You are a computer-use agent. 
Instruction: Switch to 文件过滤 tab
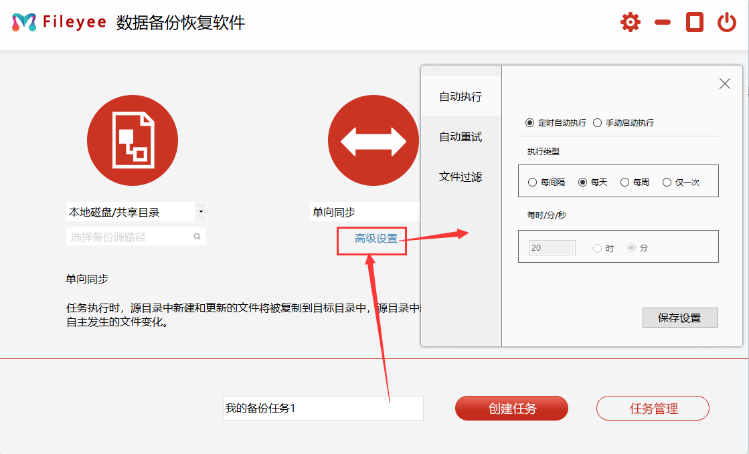[461, 177]
